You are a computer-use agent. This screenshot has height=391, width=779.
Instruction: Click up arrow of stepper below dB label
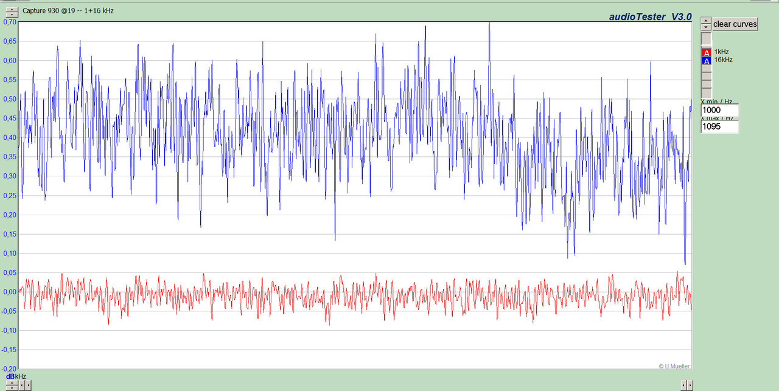click(12, 383)
